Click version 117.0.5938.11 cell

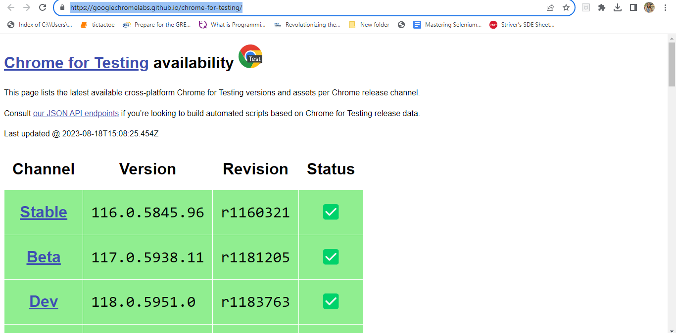point(147,257)
